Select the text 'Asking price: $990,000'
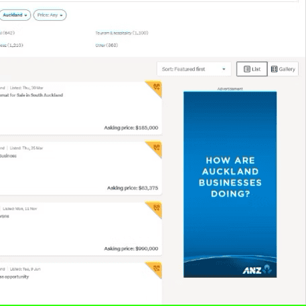306x306 pixels. [x=131, y=248]
